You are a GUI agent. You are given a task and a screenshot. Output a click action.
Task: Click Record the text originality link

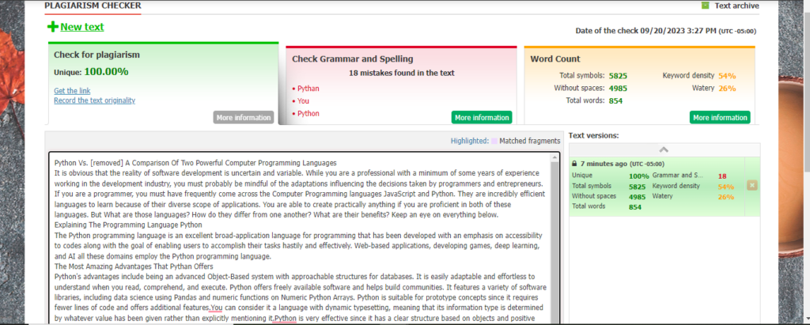94,100
